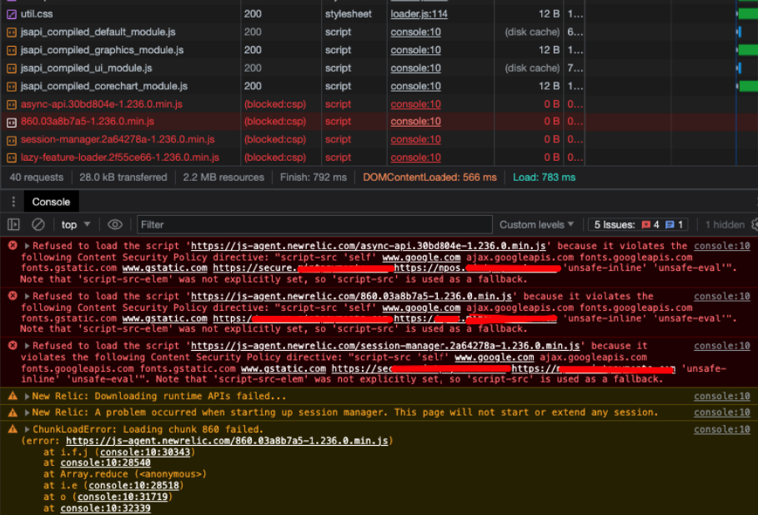Image resolution: width=758 pixels, height=515 pixels.
Task: Create a live expression with the eye icon
Action: 114,224
